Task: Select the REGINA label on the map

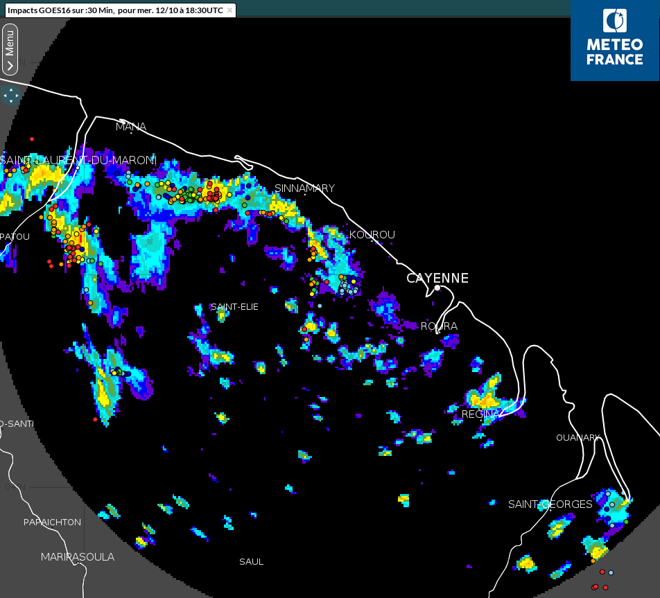Action: (481, 414)
